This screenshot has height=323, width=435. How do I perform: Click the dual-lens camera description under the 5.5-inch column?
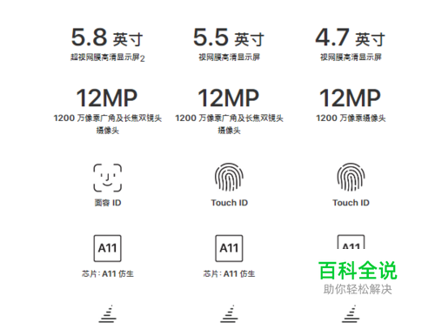click(229, 124)
